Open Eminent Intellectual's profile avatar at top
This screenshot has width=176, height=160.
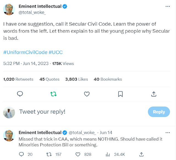[9, 9]
